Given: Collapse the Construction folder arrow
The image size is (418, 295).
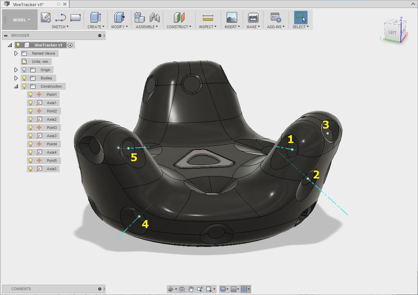Looking at the screenshot, I should (x=16, y=86).
